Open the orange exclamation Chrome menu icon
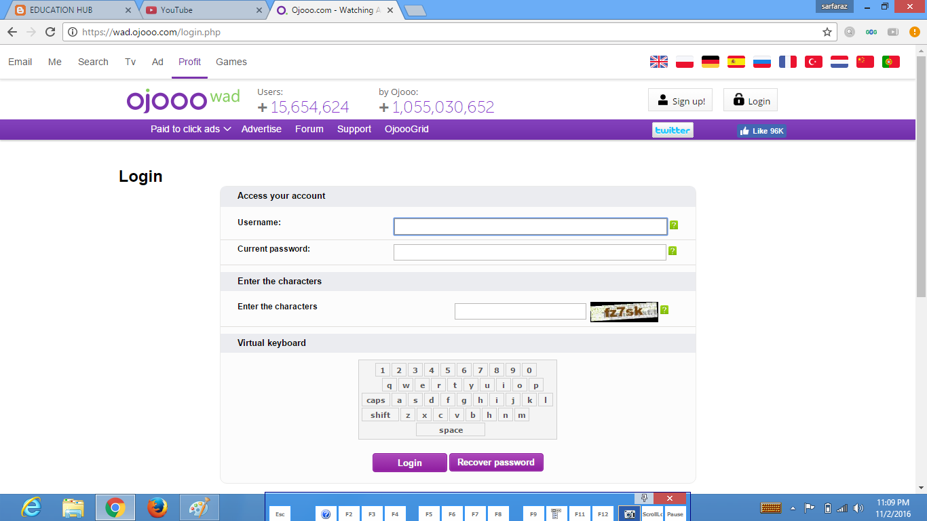The height and width of the screenshot is (521, 927). [914, 32]
